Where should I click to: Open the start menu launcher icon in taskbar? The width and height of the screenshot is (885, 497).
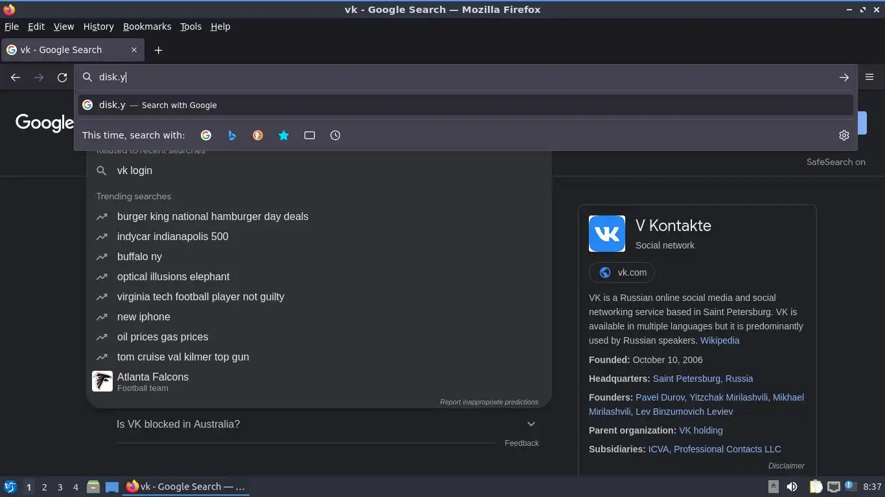point(10,487)
